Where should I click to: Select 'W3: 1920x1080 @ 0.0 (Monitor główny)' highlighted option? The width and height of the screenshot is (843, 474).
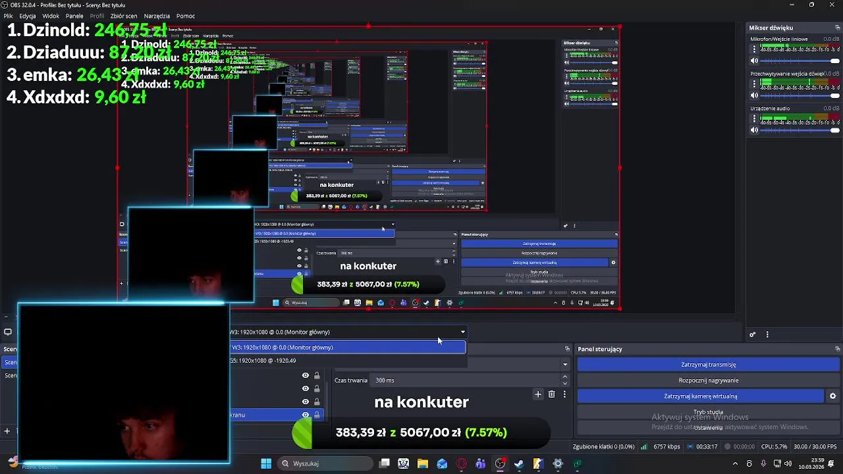pos(348,347)
